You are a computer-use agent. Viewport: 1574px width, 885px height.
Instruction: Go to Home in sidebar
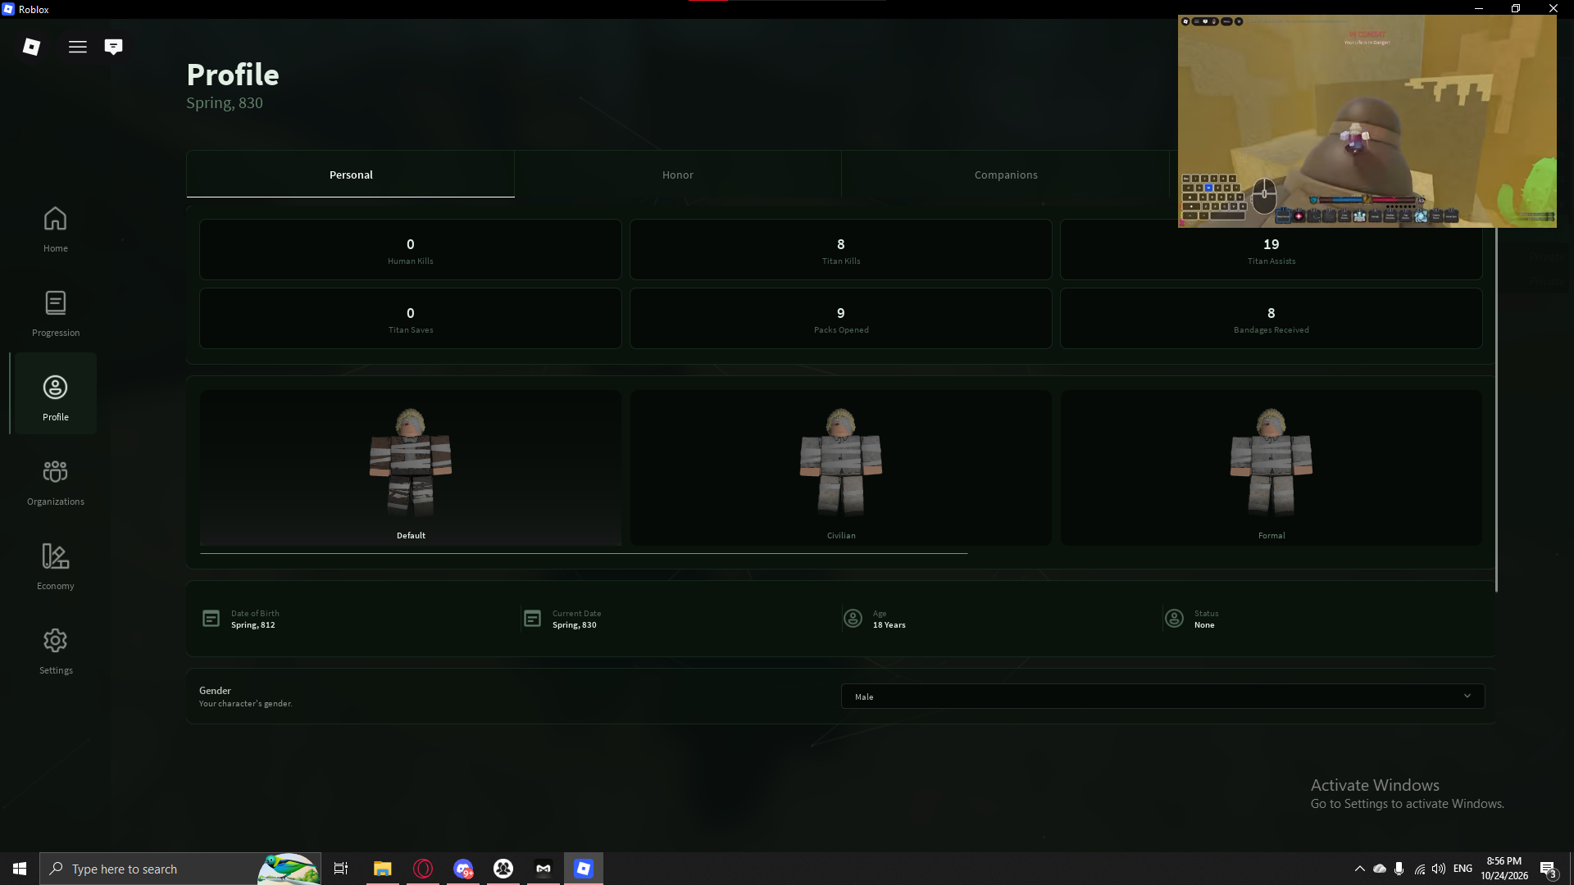coord(56,229)
